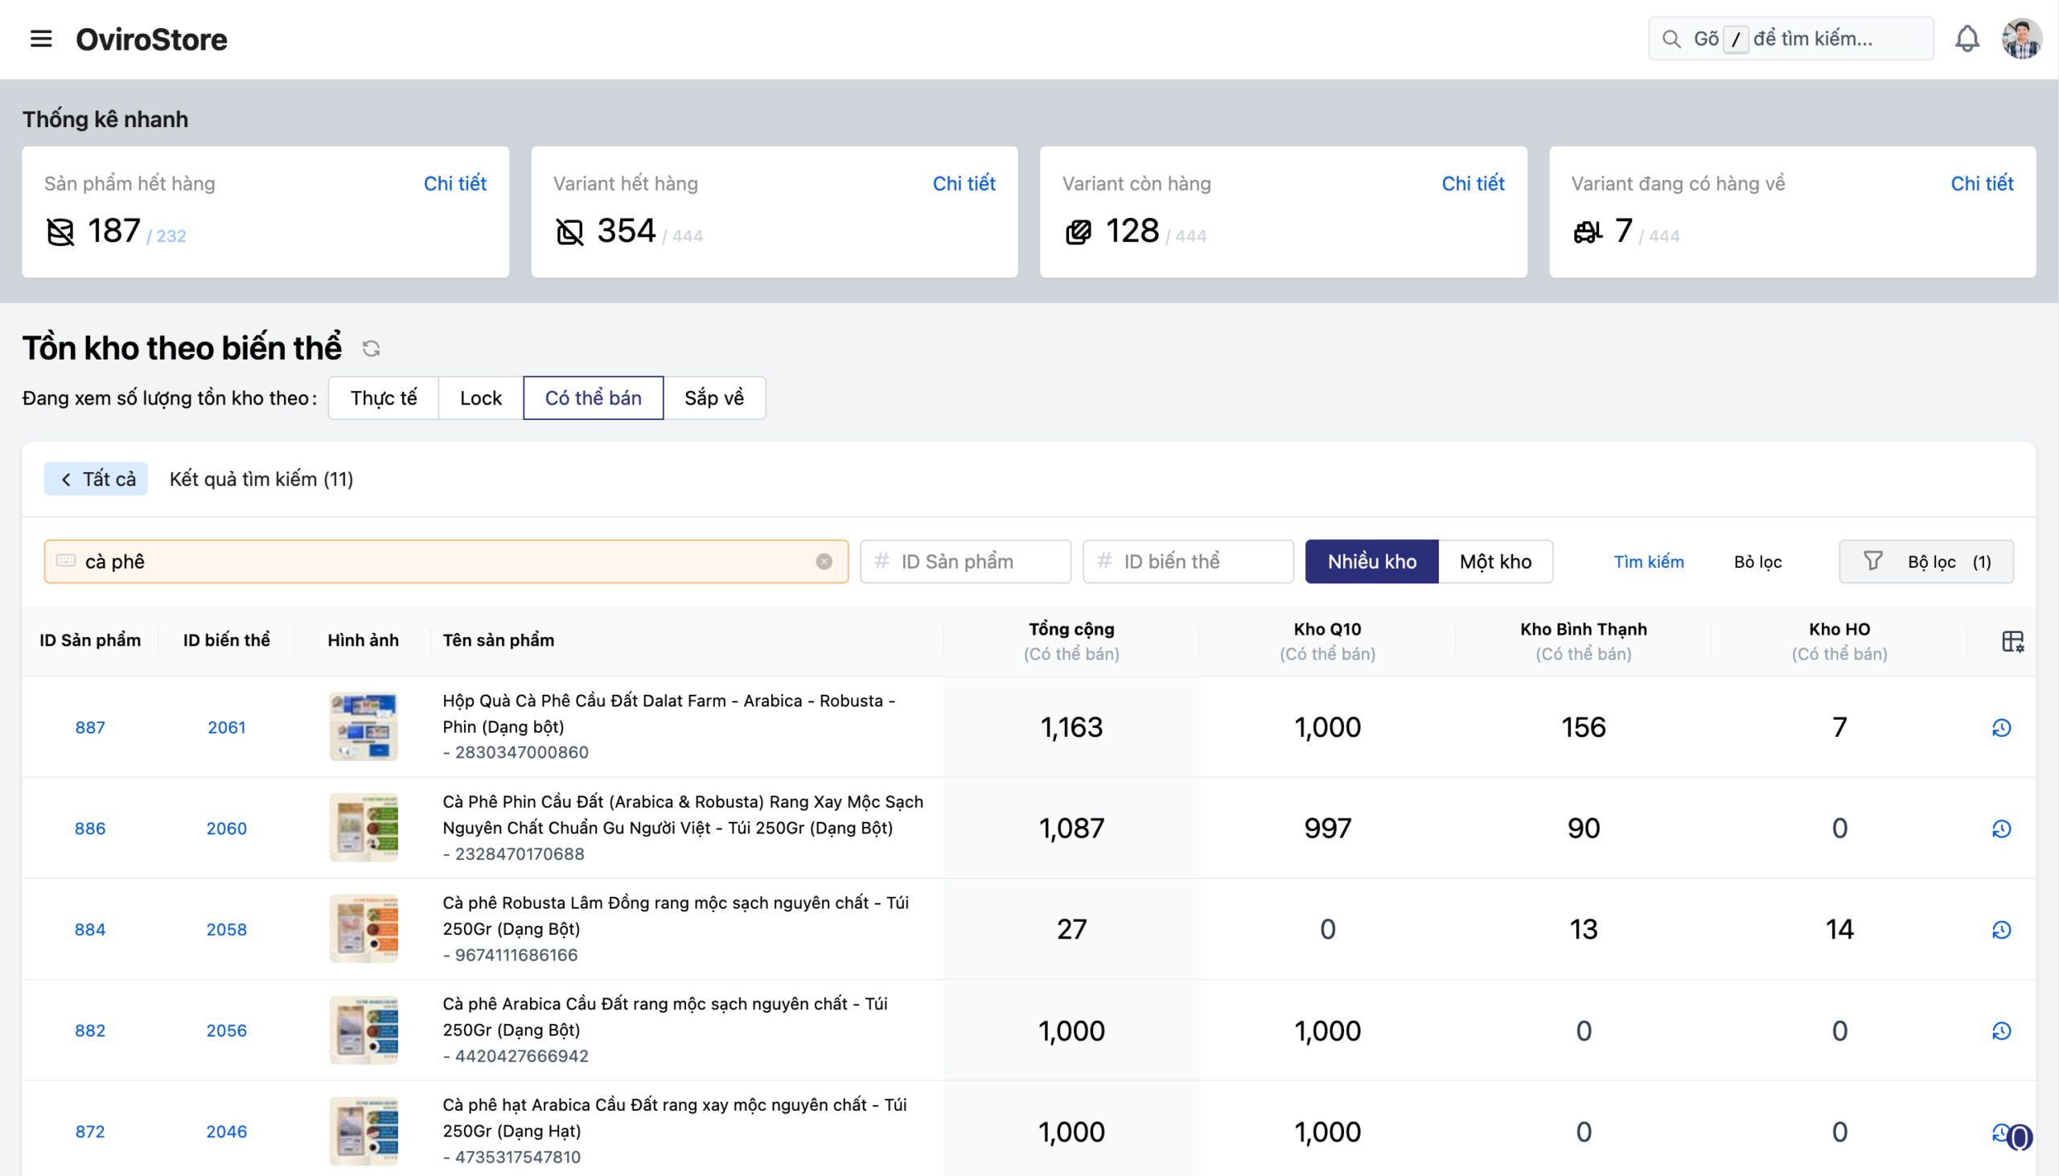Click the Tìm kiếm button
The height and width of the screenshot is (1176, 2059).
click(x=1648, y=561)
